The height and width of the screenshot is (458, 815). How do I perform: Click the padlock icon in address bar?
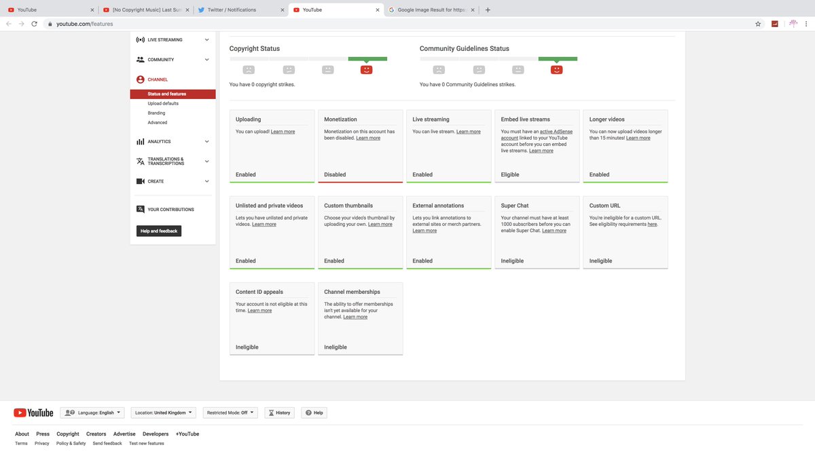[x=50, y=24]
